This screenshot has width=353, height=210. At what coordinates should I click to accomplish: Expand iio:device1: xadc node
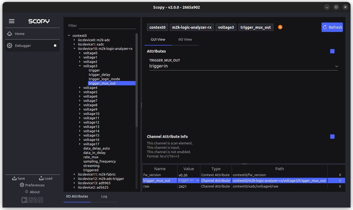click(74, 44)
